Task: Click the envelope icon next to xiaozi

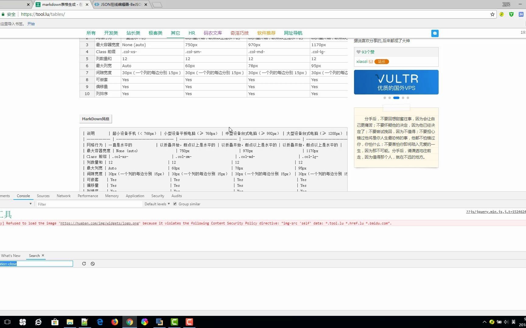Action: [x=371, y=62]
